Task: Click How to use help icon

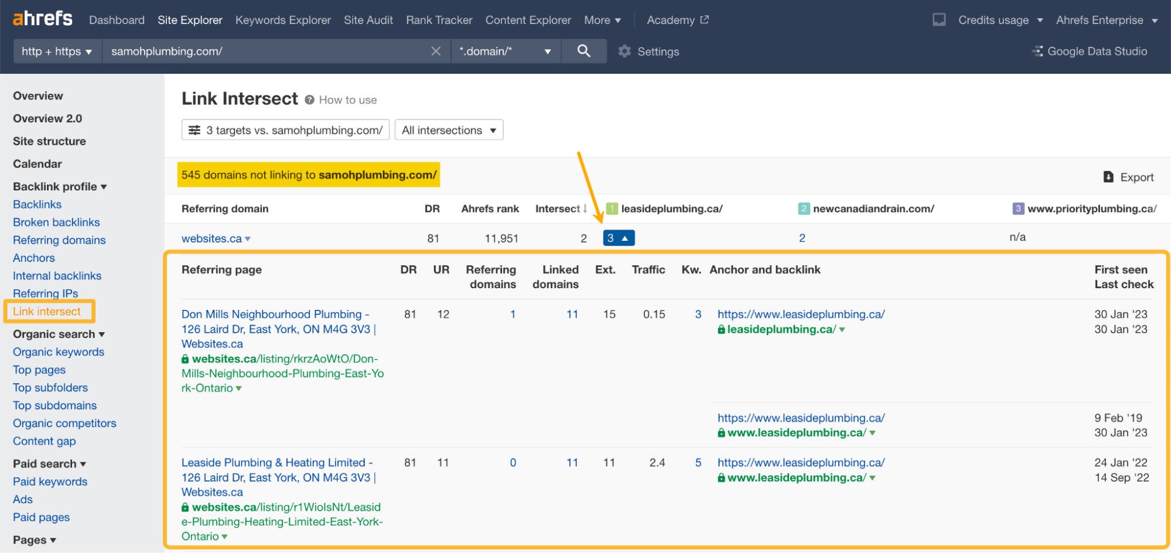Action: point(310,100)
